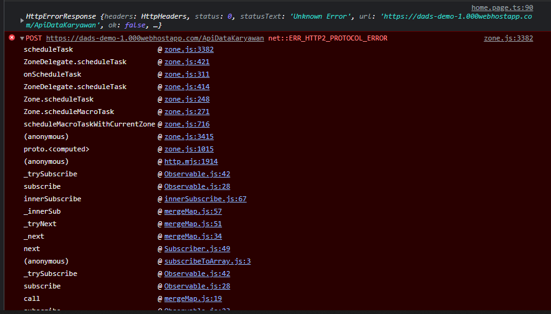This screenshot has width=551, height=314.
Task: Open the mergeMap.js:34 source link
Action: pyautogui.click(x=193, y=236)
